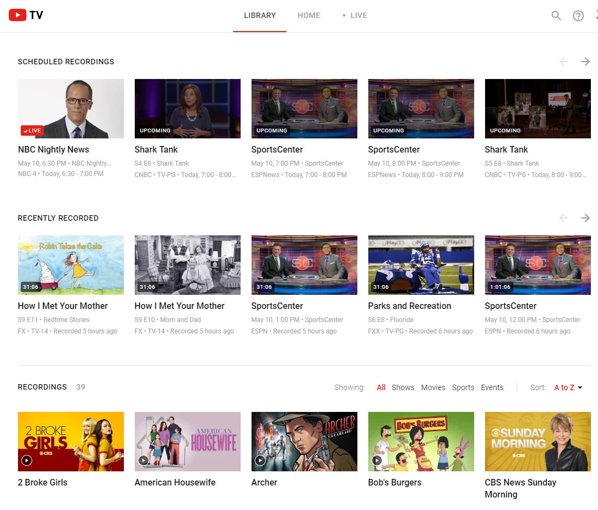
Task: Go back in Recently Recorded with left arrow
Action: point(564,218)
